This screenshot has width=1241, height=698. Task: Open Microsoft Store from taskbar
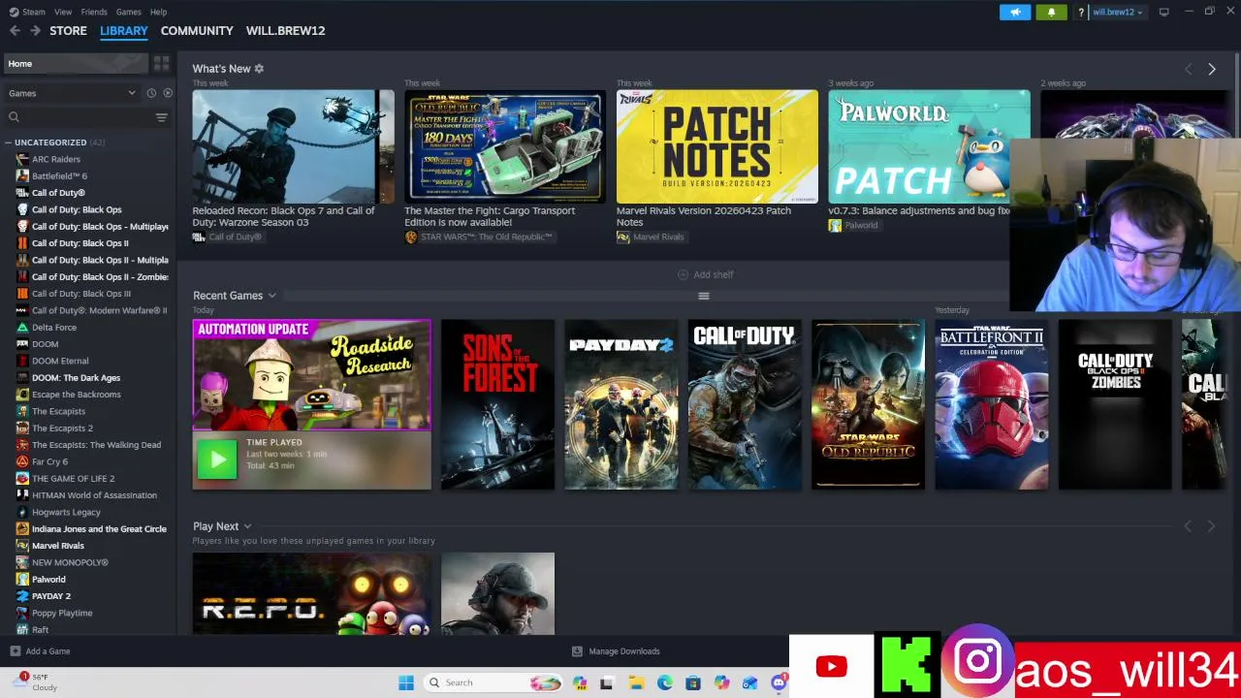click(692, 683)
